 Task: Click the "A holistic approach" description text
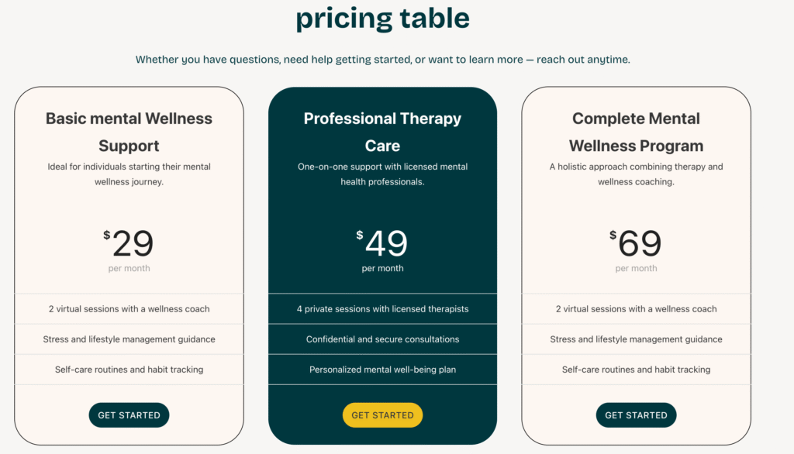point(636,174)
